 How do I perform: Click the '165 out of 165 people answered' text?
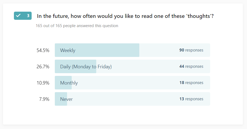pyautogui.click(x=77, y=26)
